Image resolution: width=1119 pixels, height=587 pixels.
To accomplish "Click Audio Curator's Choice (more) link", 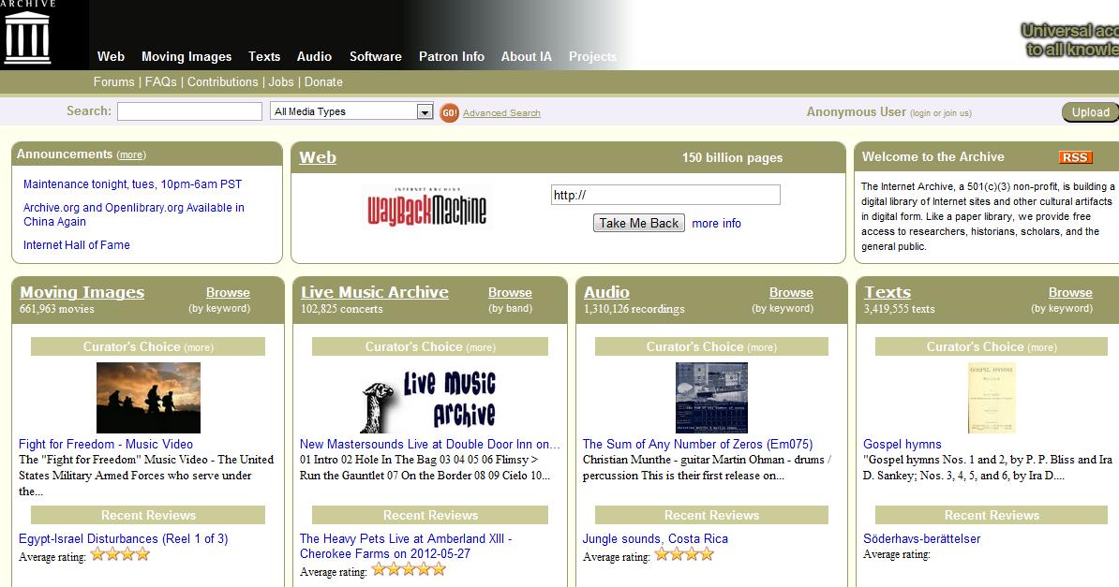I will [761, 347].
